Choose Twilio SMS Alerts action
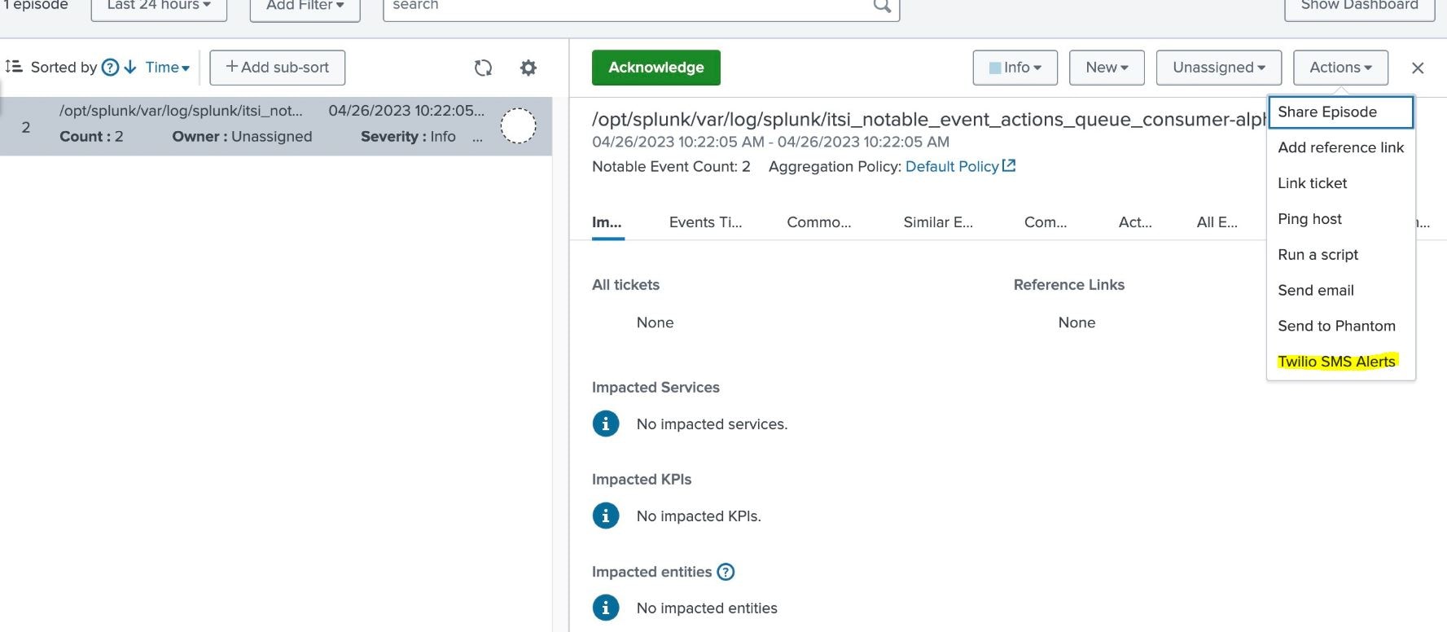The image size is (1447, 632). point(1340,362)
